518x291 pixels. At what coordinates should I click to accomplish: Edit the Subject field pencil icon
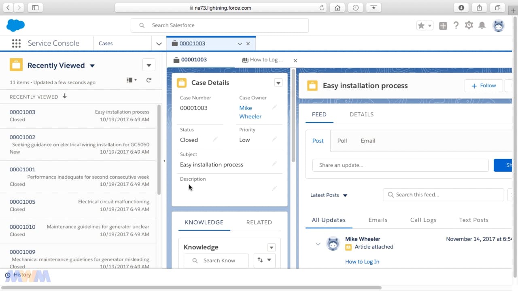click(274, 164)
